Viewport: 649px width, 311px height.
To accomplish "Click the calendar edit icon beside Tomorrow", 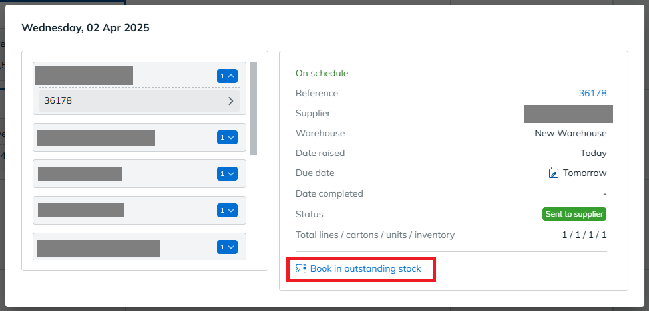I will pos(553,173).
